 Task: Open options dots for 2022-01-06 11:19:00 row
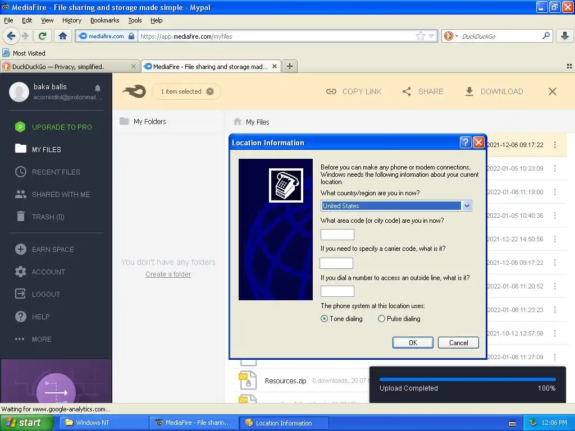pyautogui.click(x=555, y=192)
